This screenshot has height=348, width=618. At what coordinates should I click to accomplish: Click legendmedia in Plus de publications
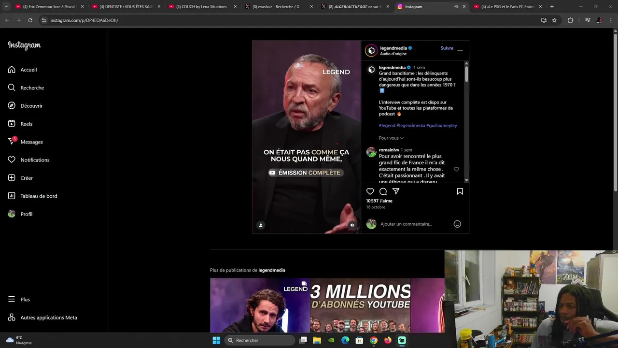click(x=272, y=270)
